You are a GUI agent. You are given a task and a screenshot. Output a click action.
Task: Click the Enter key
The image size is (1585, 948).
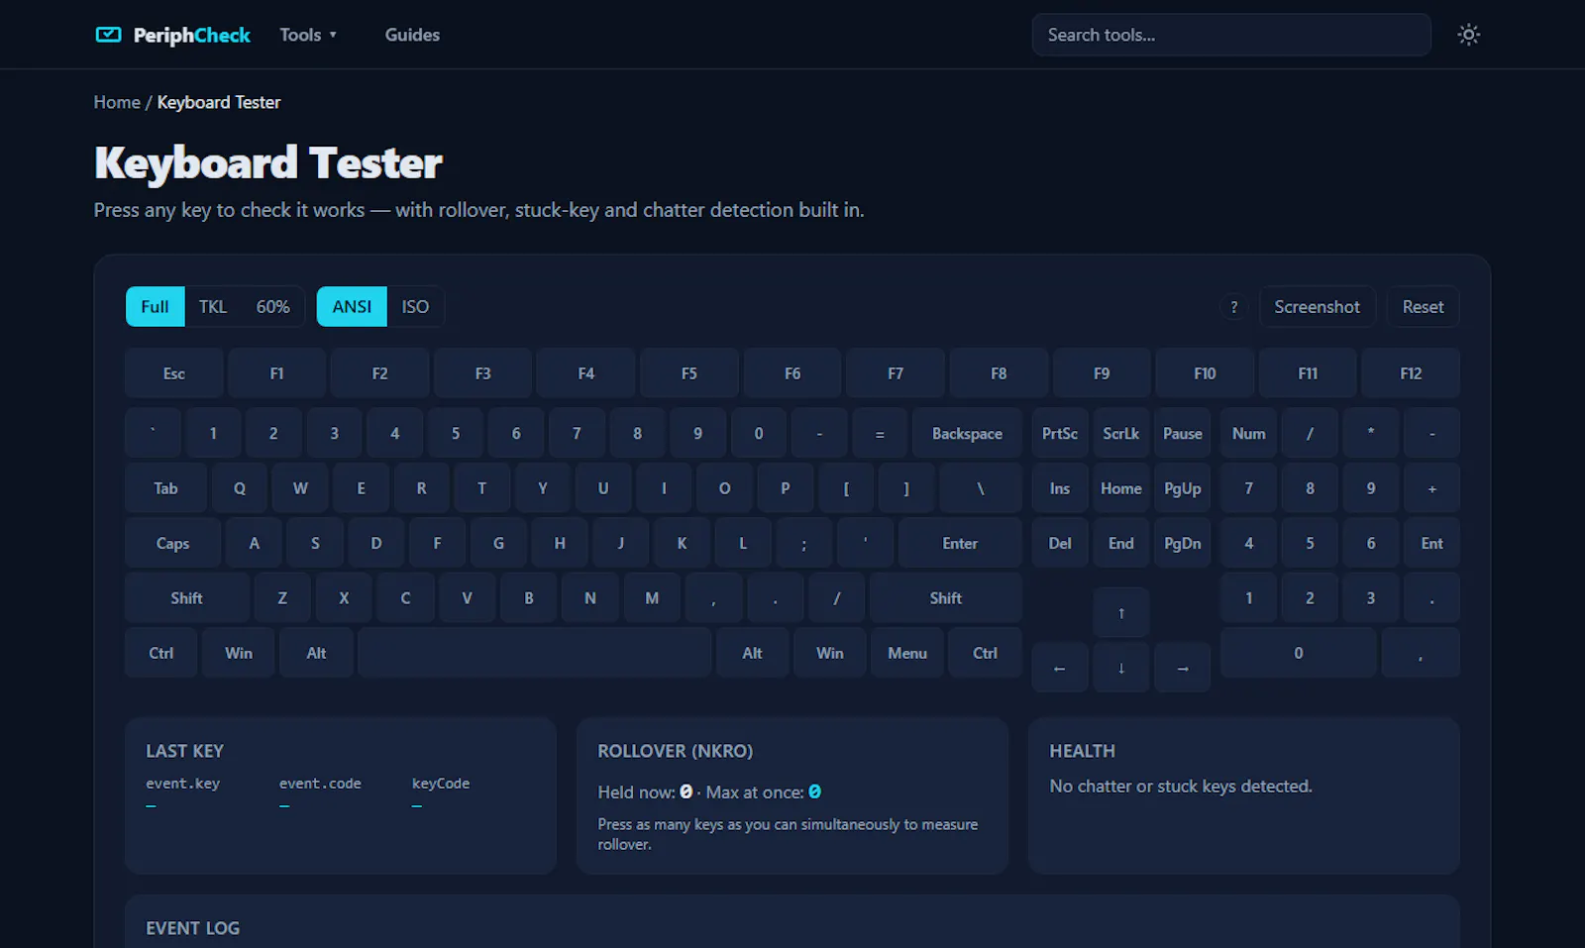[960, 544]
